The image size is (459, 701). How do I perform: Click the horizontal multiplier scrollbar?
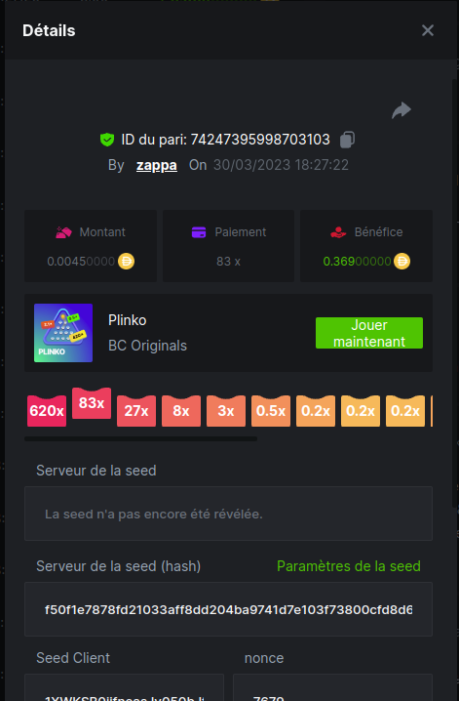click(x=140, y=439)
